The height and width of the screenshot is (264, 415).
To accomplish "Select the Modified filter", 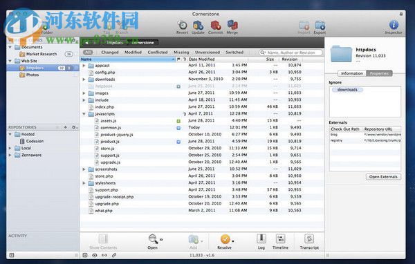I will pos(133,53).
